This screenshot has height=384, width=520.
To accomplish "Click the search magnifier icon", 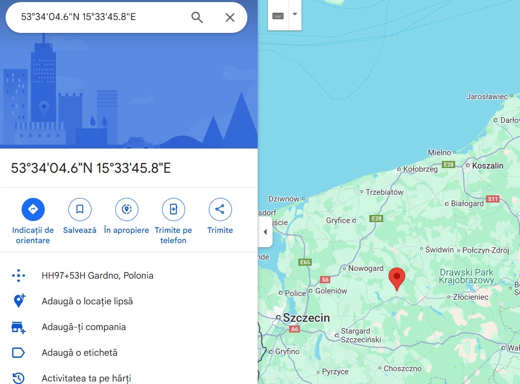I will [197, 17].
